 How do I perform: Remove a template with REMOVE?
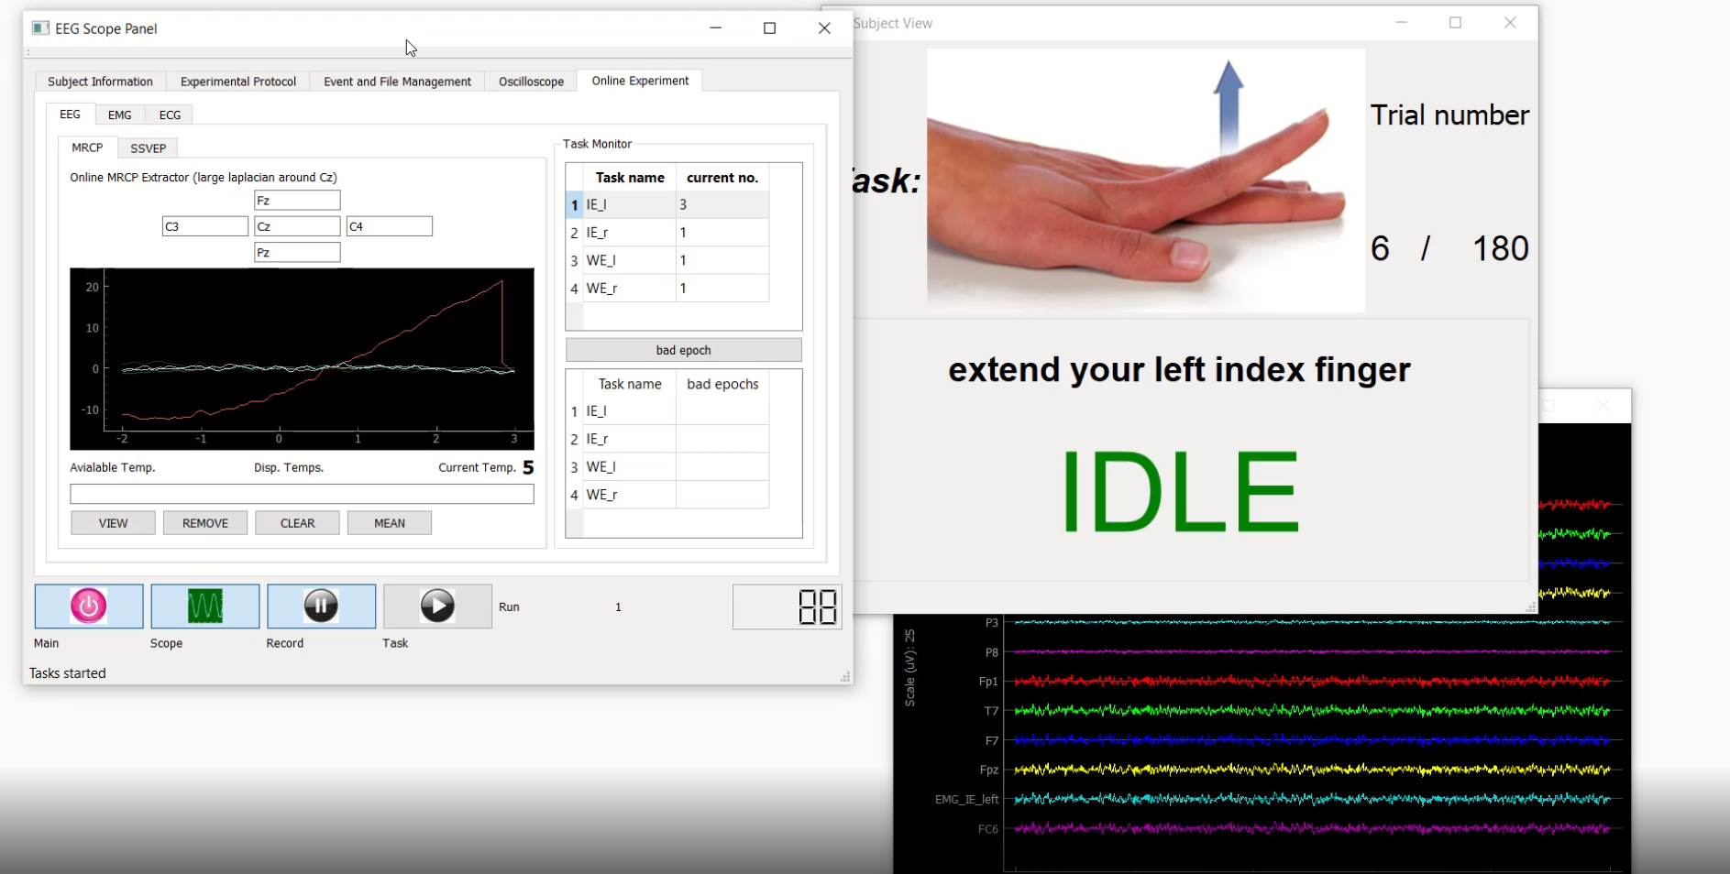coord(204,522)
